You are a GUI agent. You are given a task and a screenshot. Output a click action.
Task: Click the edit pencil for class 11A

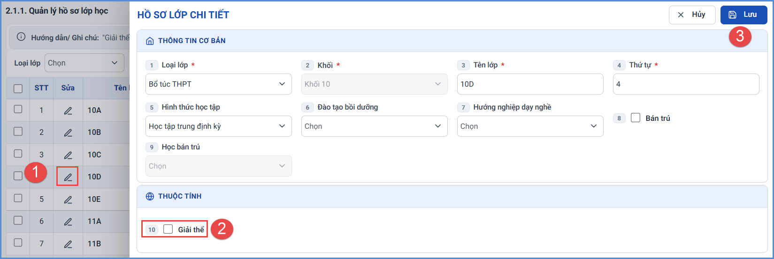[x=68, y=222]
